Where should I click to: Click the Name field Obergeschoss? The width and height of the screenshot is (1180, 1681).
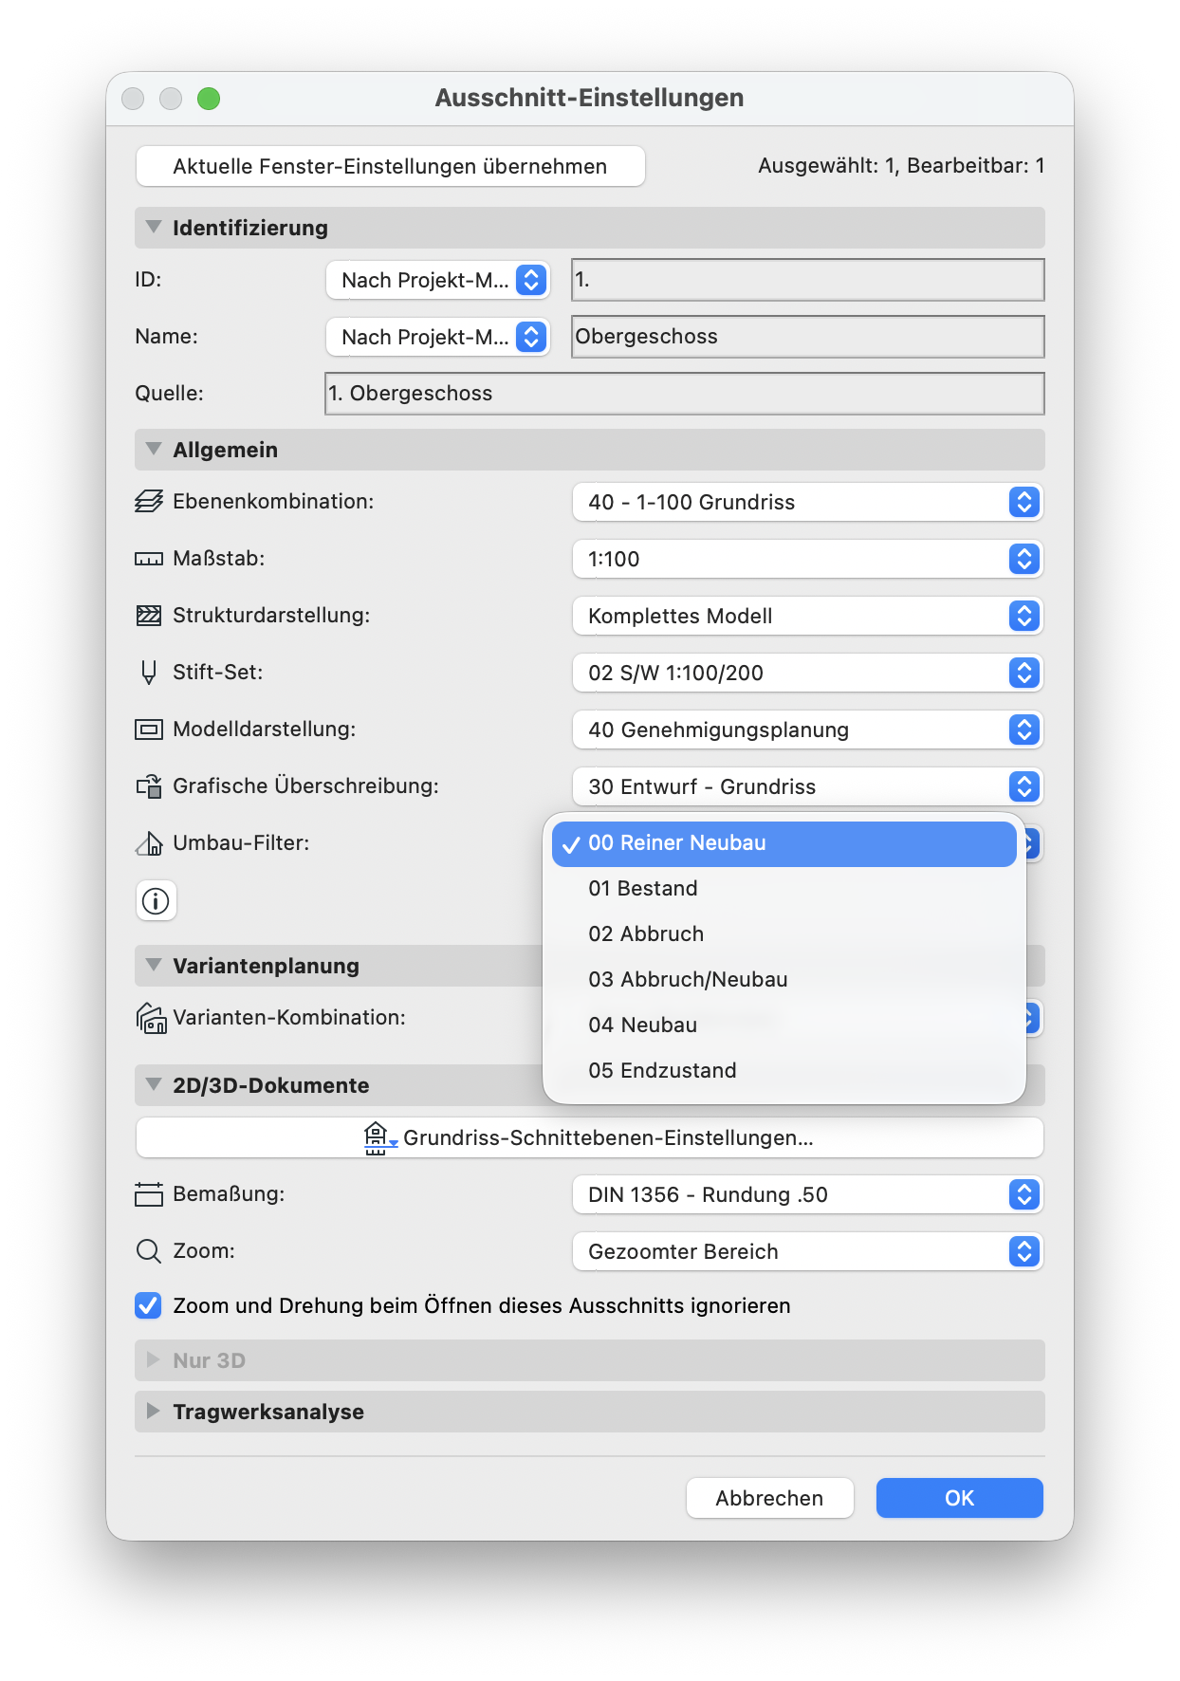coord(808,337)
